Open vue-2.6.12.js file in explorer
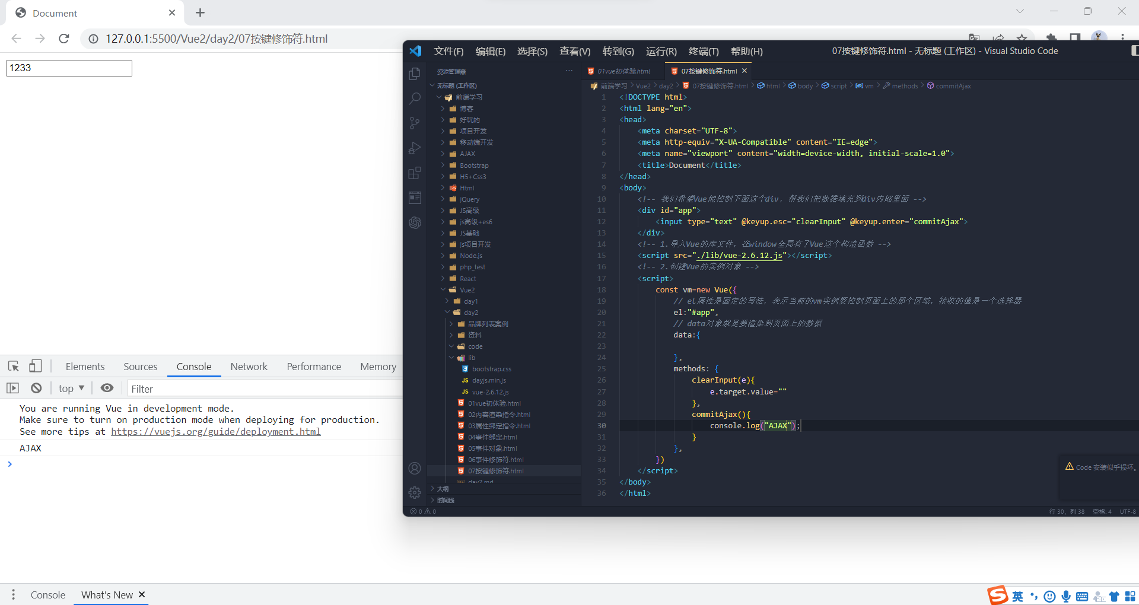This screenshot has height=605, width=1139. (490, 392)
